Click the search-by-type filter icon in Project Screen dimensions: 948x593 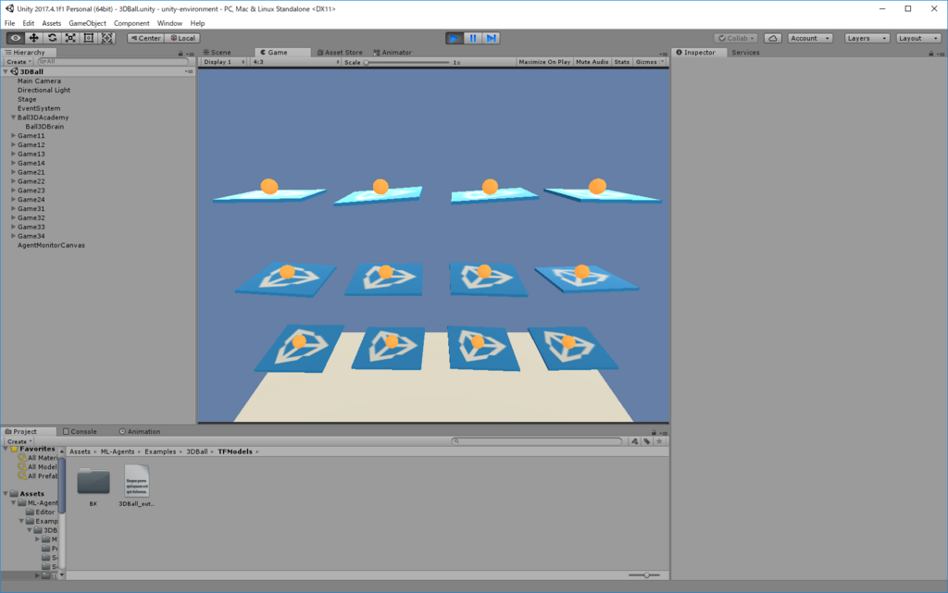click(634, 441)
